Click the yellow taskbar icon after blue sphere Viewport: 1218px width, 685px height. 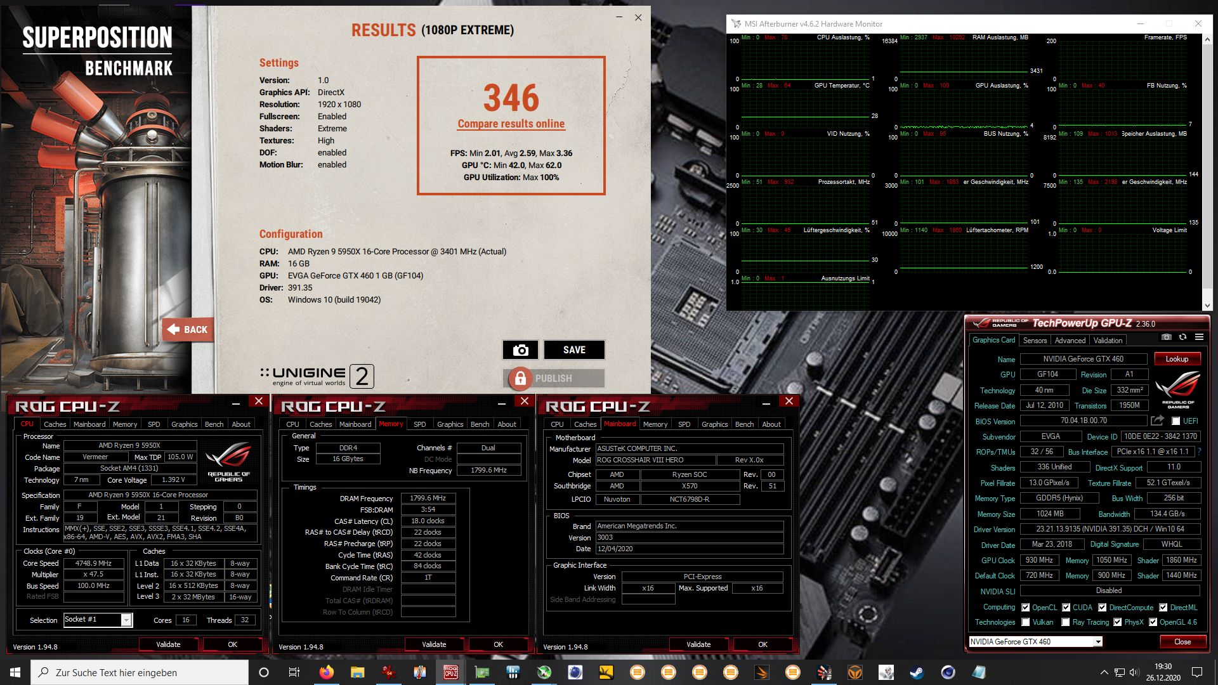[x=606, y=672]
